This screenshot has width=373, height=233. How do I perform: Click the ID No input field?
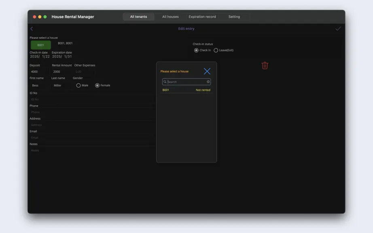click(93, 100)
